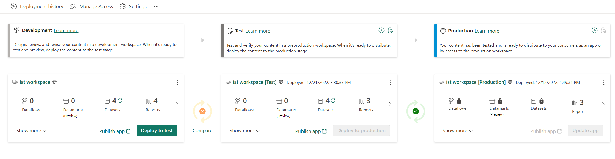Click Learn more link beside Development
Viewport: 615px width, 159px height.
tap(66, 31)
